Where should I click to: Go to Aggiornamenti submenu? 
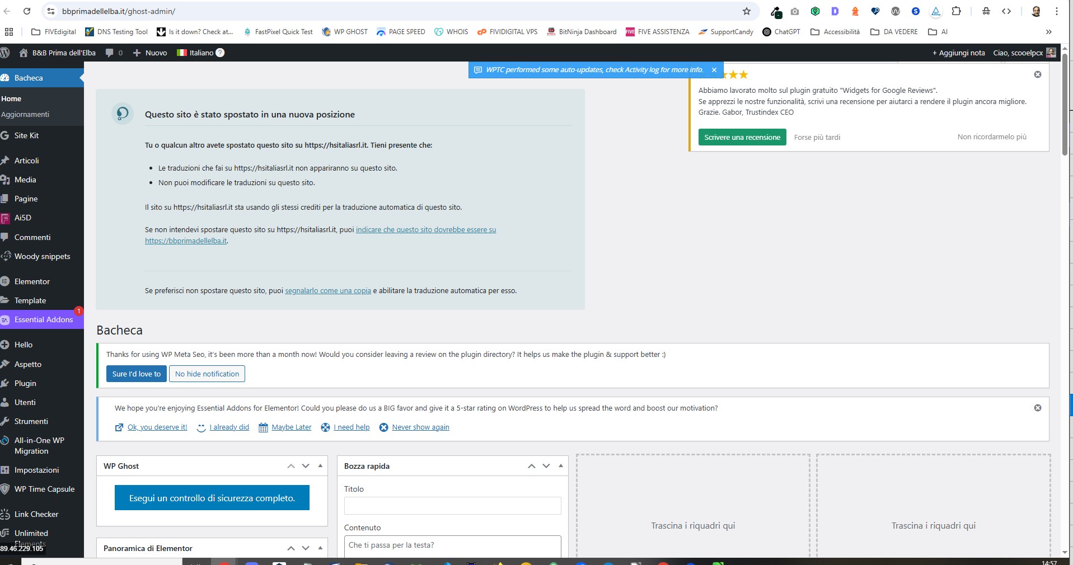coord(25,114)
